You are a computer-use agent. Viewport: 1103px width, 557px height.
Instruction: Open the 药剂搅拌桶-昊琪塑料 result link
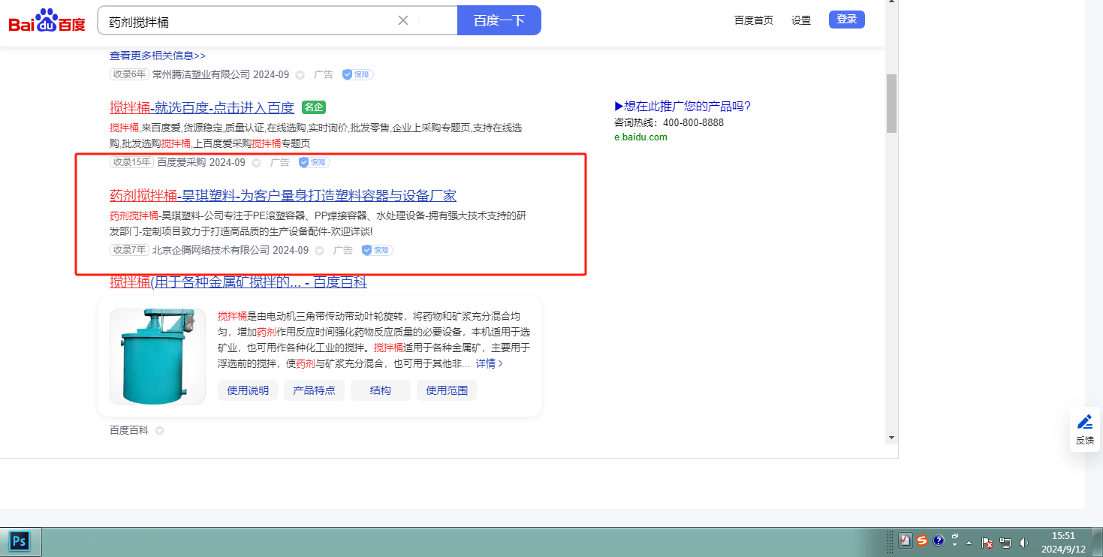click(283, 196)
